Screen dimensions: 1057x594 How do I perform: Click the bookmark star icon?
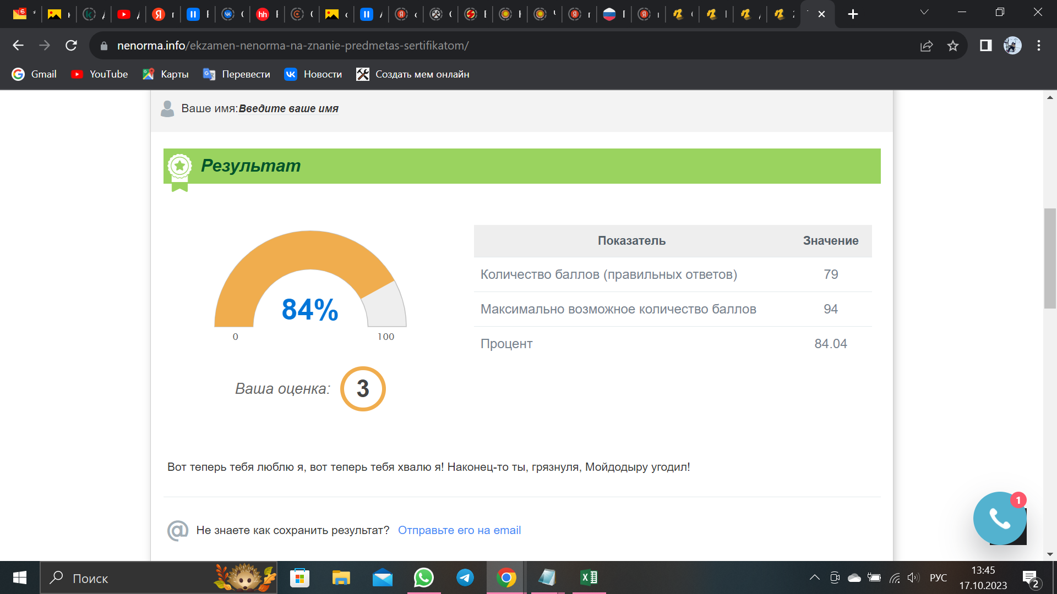(x=953, y=46)
